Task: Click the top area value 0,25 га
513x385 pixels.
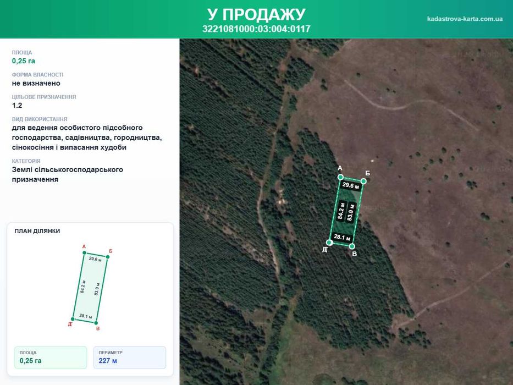Action: [x=24, y=61]
